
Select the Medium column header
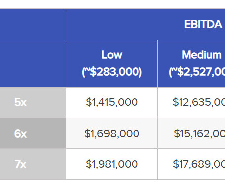click(191, 63)
